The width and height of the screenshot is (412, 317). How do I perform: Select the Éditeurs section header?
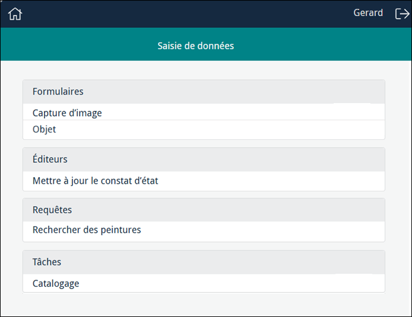(204, 159)
